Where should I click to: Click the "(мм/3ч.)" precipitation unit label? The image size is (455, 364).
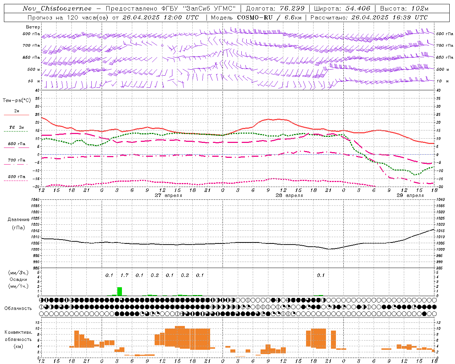[18, 273]
